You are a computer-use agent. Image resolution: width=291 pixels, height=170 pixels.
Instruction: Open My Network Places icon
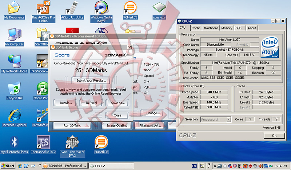tap(14, 64)
